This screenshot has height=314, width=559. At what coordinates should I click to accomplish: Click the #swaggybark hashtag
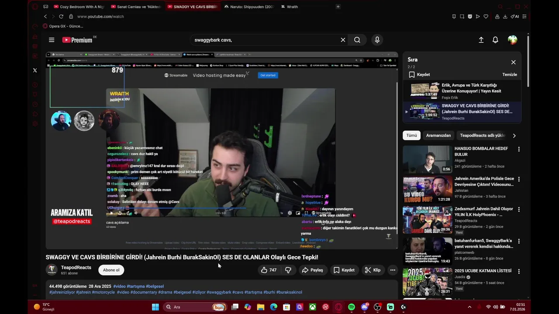tap(219, 292)
